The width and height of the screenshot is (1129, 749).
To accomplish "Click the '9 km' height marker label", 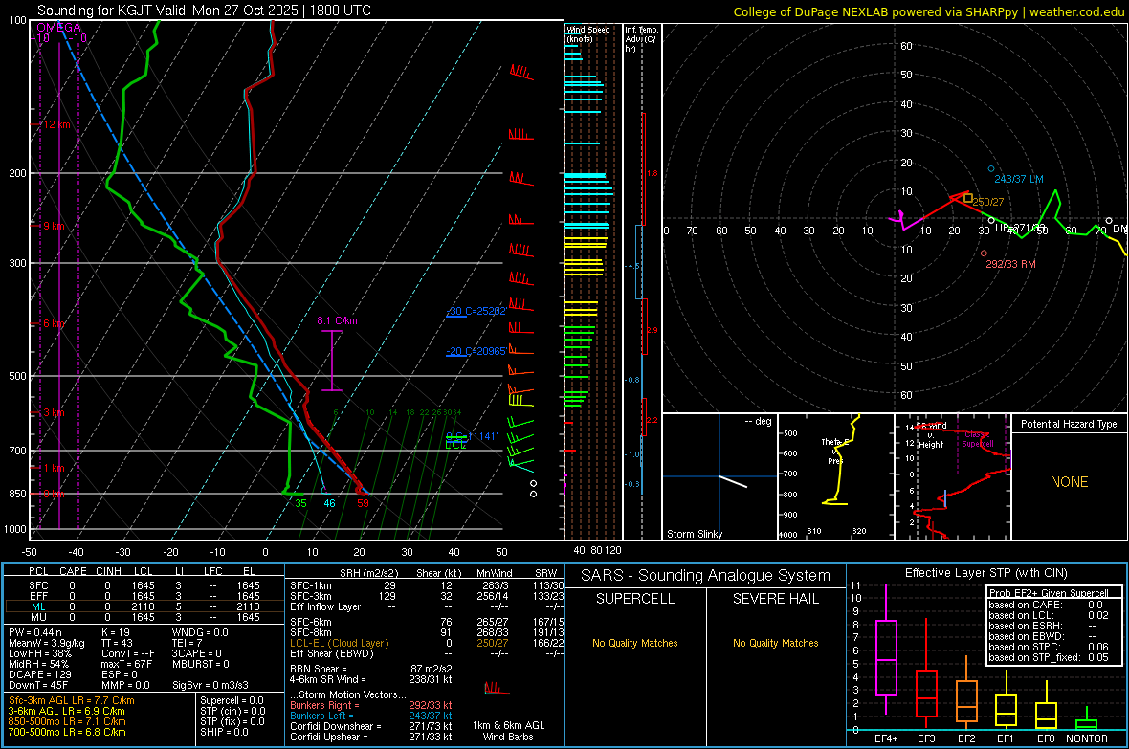I will [54, 226].
